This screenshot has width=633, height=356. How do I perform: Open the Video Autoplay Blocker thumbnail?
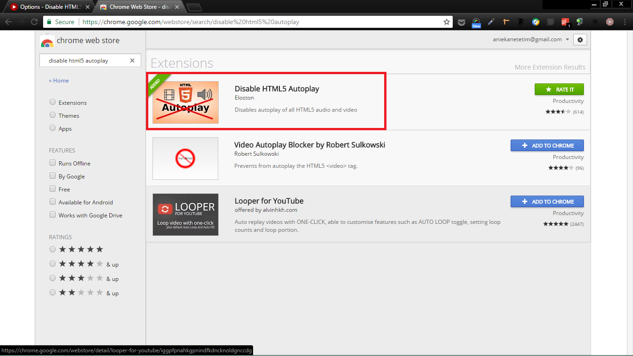click(185, 159)
